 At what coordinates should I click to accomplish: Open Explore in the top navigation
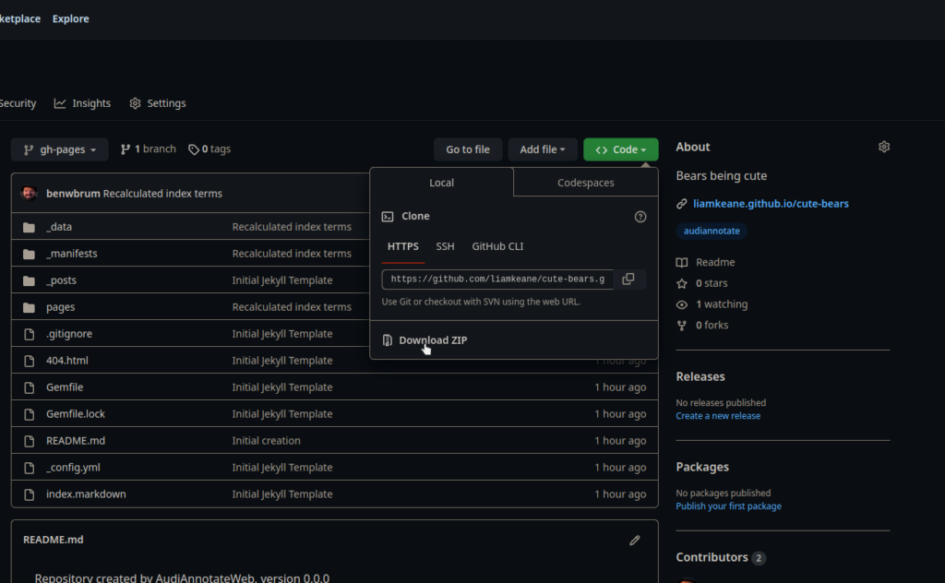[x=70, y=18]
